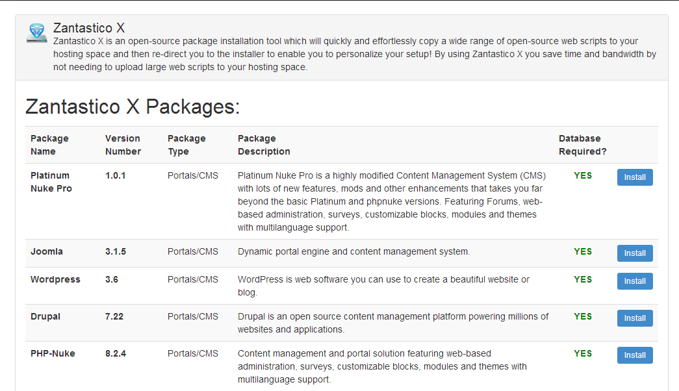Screen dimensions: 679x391
Task: Install the PHP-Nuke package
Action: click(635, 355)
